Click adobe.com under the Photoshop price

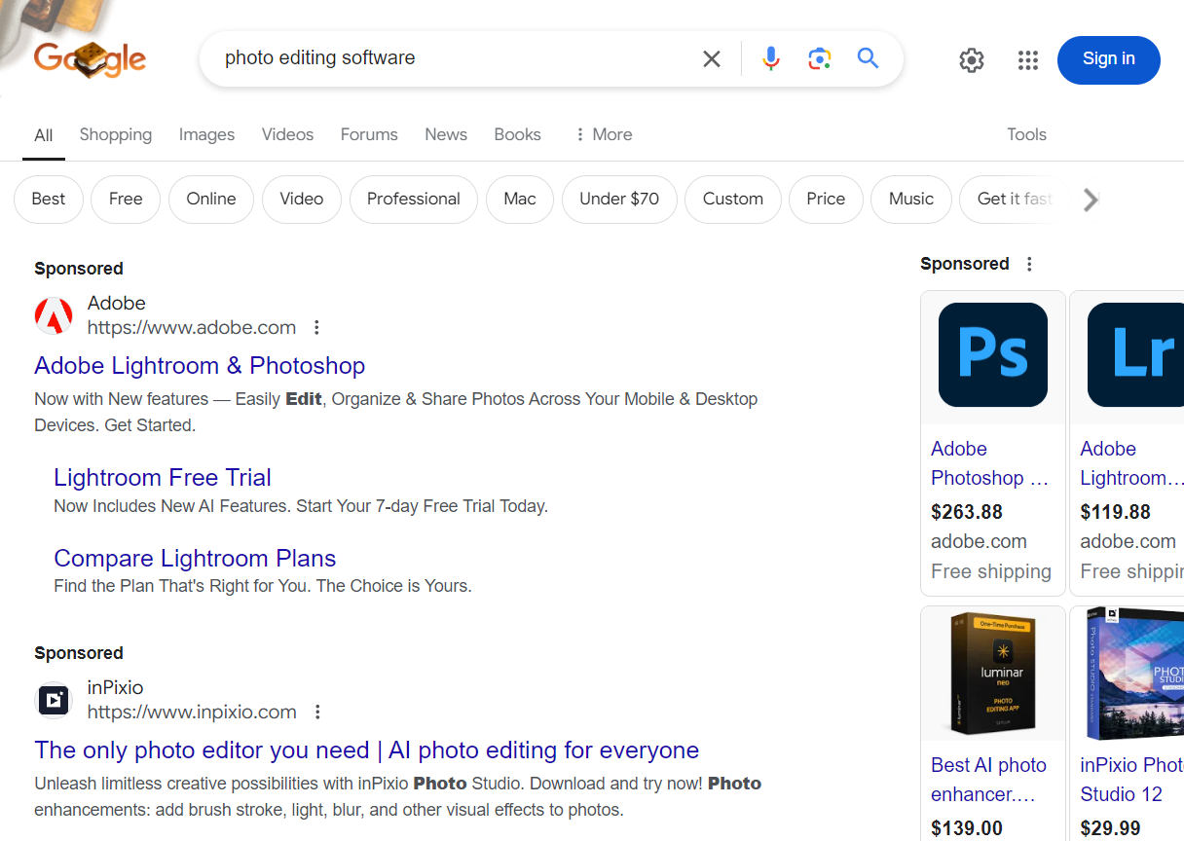(x=980, y=541)
